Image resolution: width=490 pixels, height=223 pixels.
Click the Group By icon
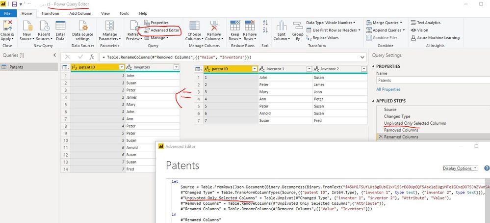tap(298, 26)
